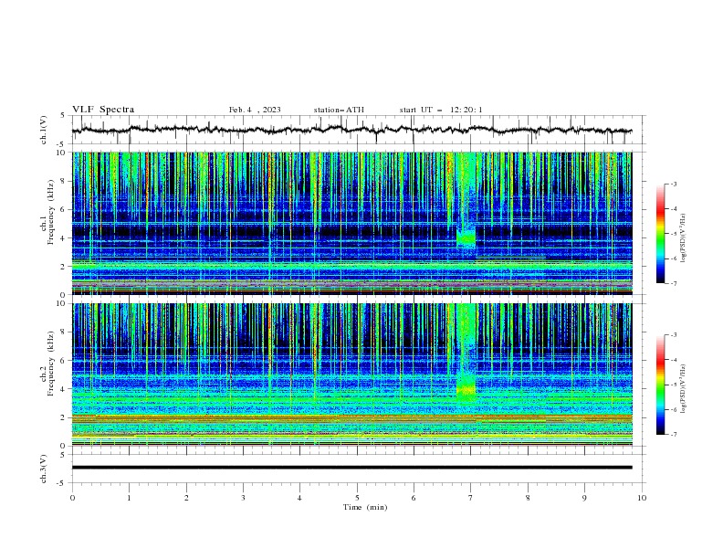Click the log(PSD) label beside the ch.2 colorbar
This screenshot has width=723, height=559.
tap(683, 388)
